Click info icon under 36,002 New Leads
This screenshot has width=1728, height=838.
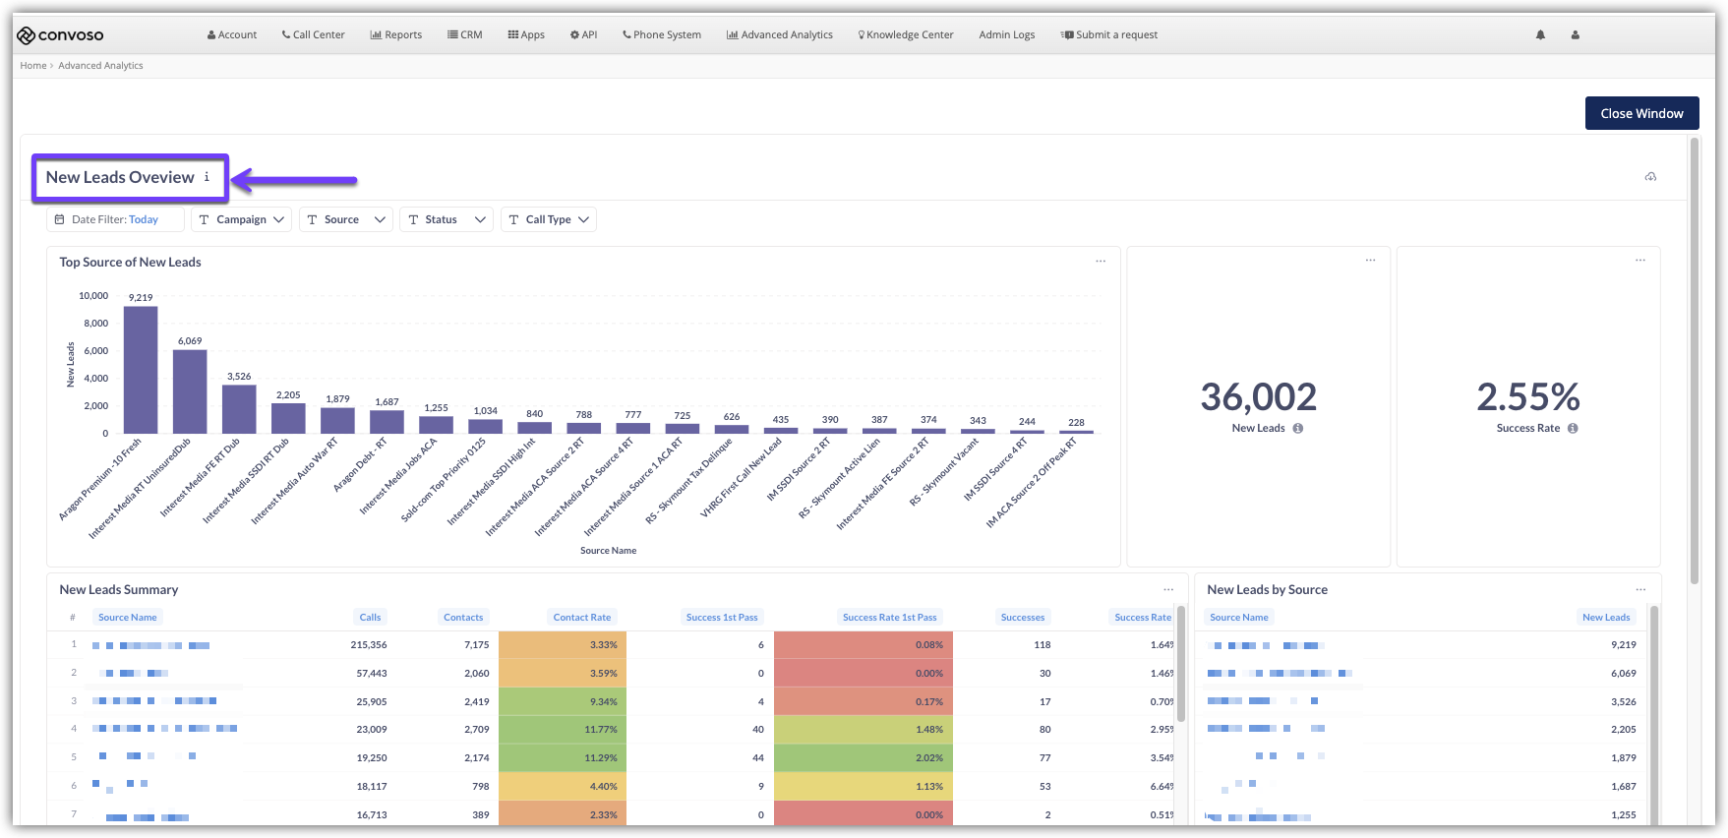point(1298,429)
